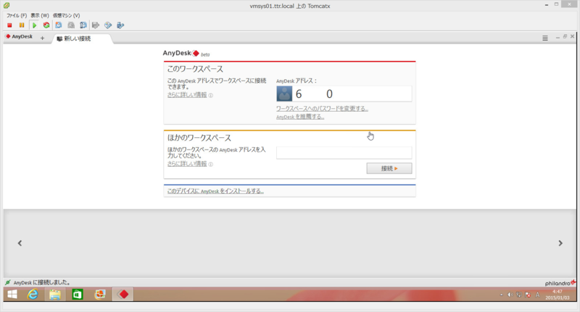Click the floppy drive connect icon
Image resolution: width=580 pixels, height=312 pixels.
(96, 25)
